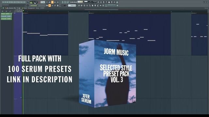Select the playlist Delete tool
This screenshot has height=117, width=209.
point(9,8)
